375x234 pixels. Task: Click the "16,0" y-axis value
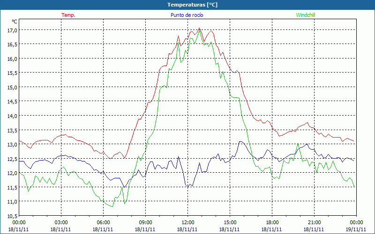point(12,59)
